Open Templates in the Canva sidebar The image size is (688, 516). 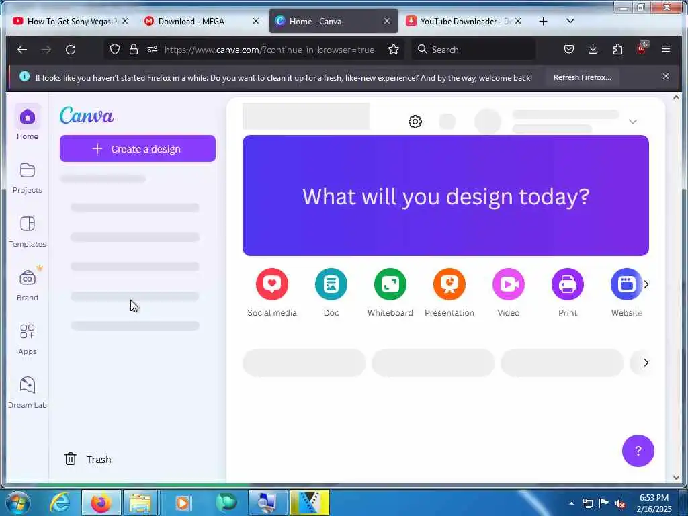[x=27, y=231]
